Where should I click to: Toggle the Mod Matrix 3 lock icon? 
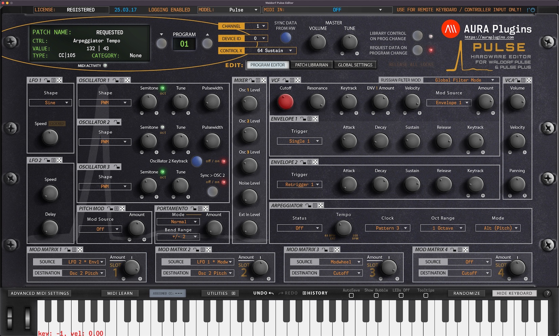pyautogui.click(x=325, y=249)
